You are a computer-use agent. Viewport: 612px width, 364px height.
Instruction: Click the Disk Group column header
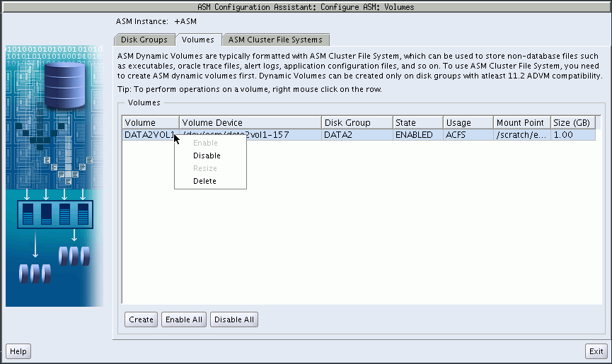click(x=356, y=123)
